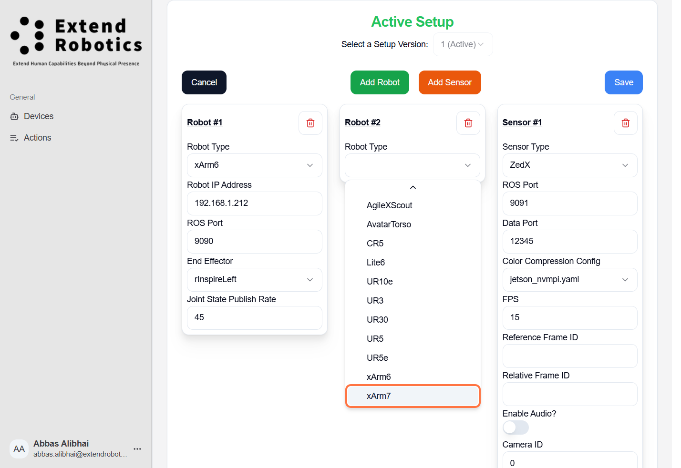Screen dimensions: 681x468
Task: Click the Add Robot button
Action: coord(380,82)
